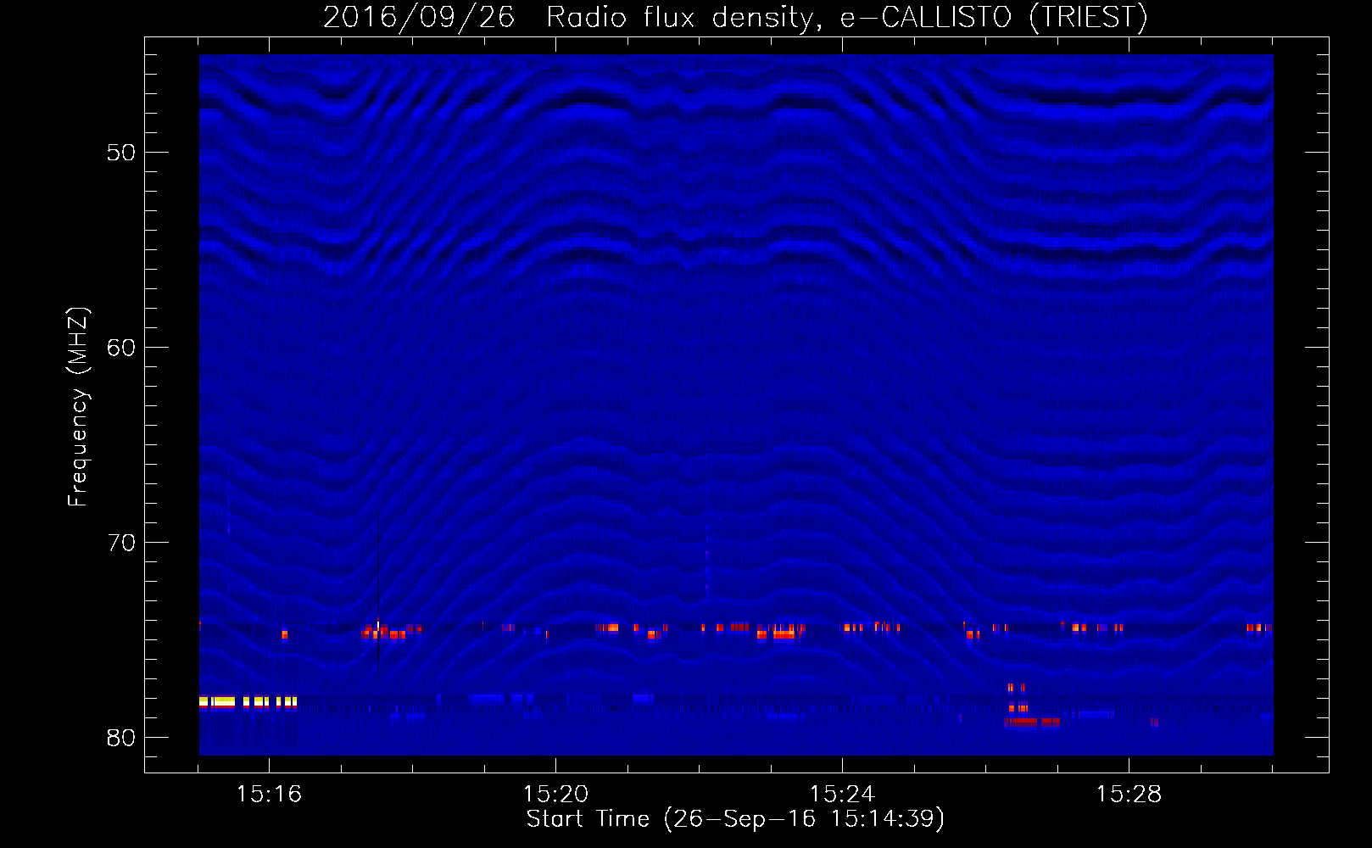
Task: Click the 15:28 time tick label
Action: coord(1129,795)
